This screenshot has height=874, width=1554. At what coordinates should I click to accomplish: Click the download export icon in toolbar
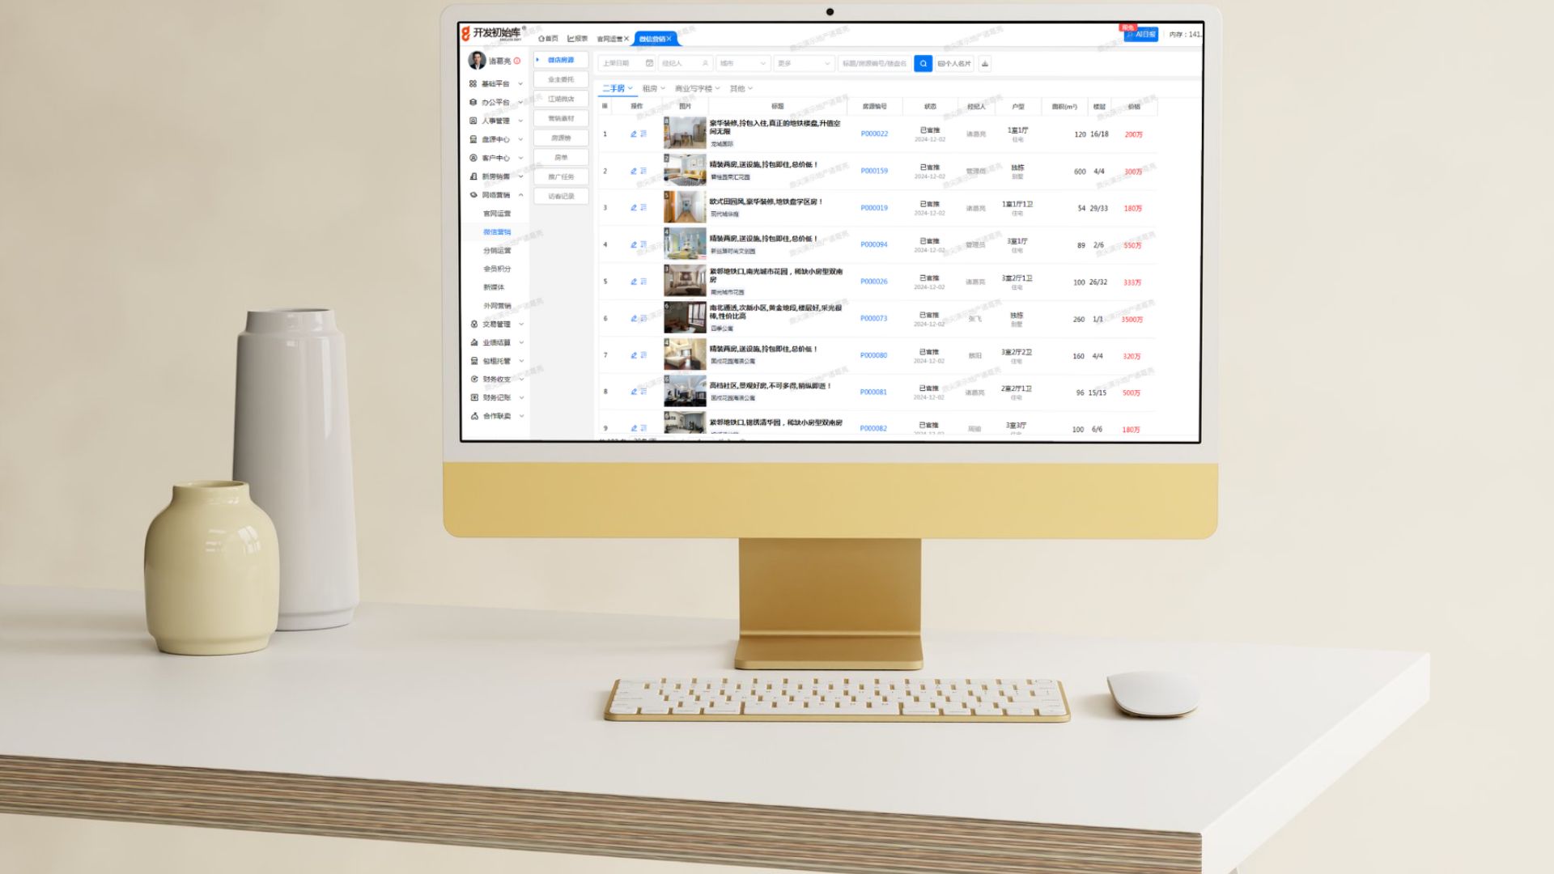[985, 63]
